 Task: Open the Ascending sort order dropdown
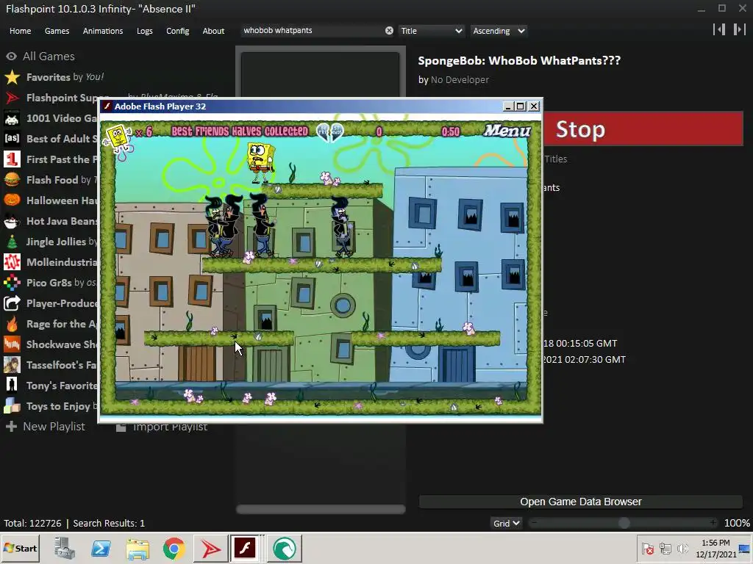click(499, 31)
